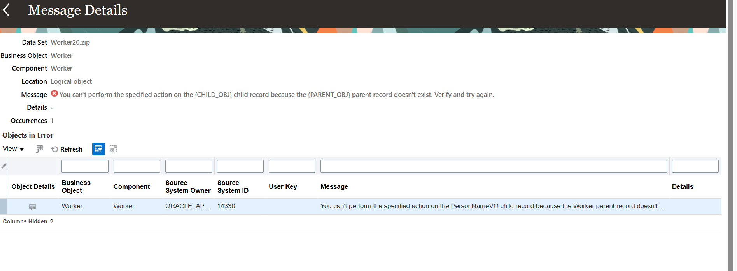Click the red error icon beside the message
This screenshot has width=737, height=271.
54,93
